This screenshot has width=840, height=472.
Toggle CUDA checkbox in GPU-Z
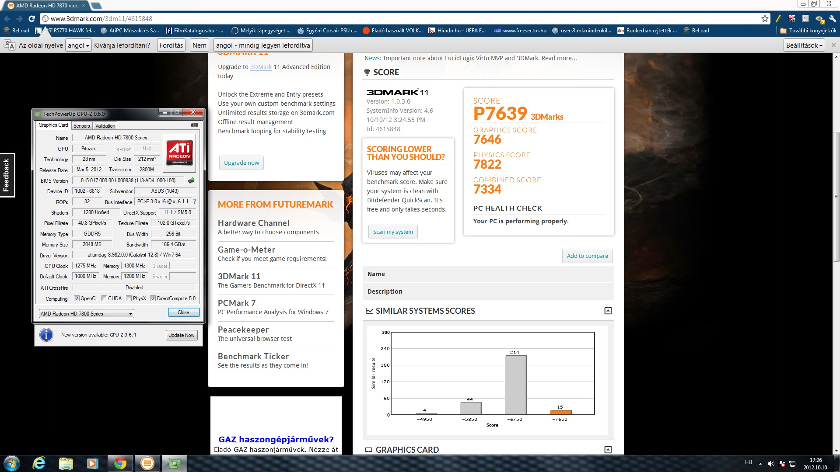click(x=104, y=298)
